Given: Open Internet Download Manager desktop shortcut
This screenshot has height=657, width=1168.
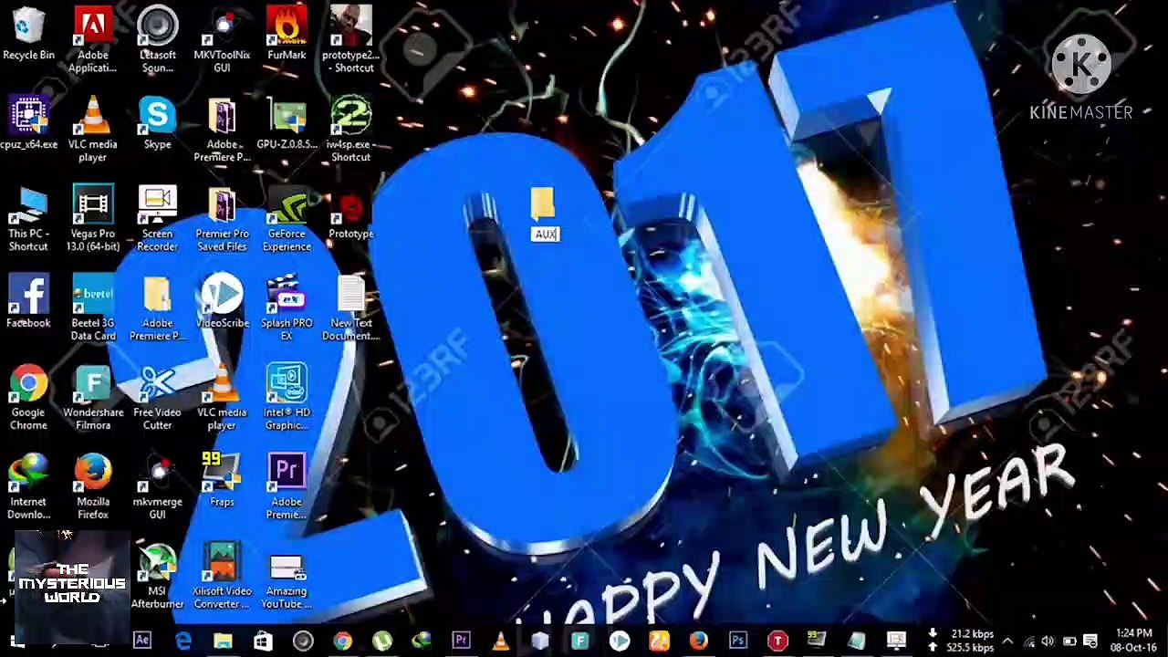Looking at the screenshot, I should 28,487.
